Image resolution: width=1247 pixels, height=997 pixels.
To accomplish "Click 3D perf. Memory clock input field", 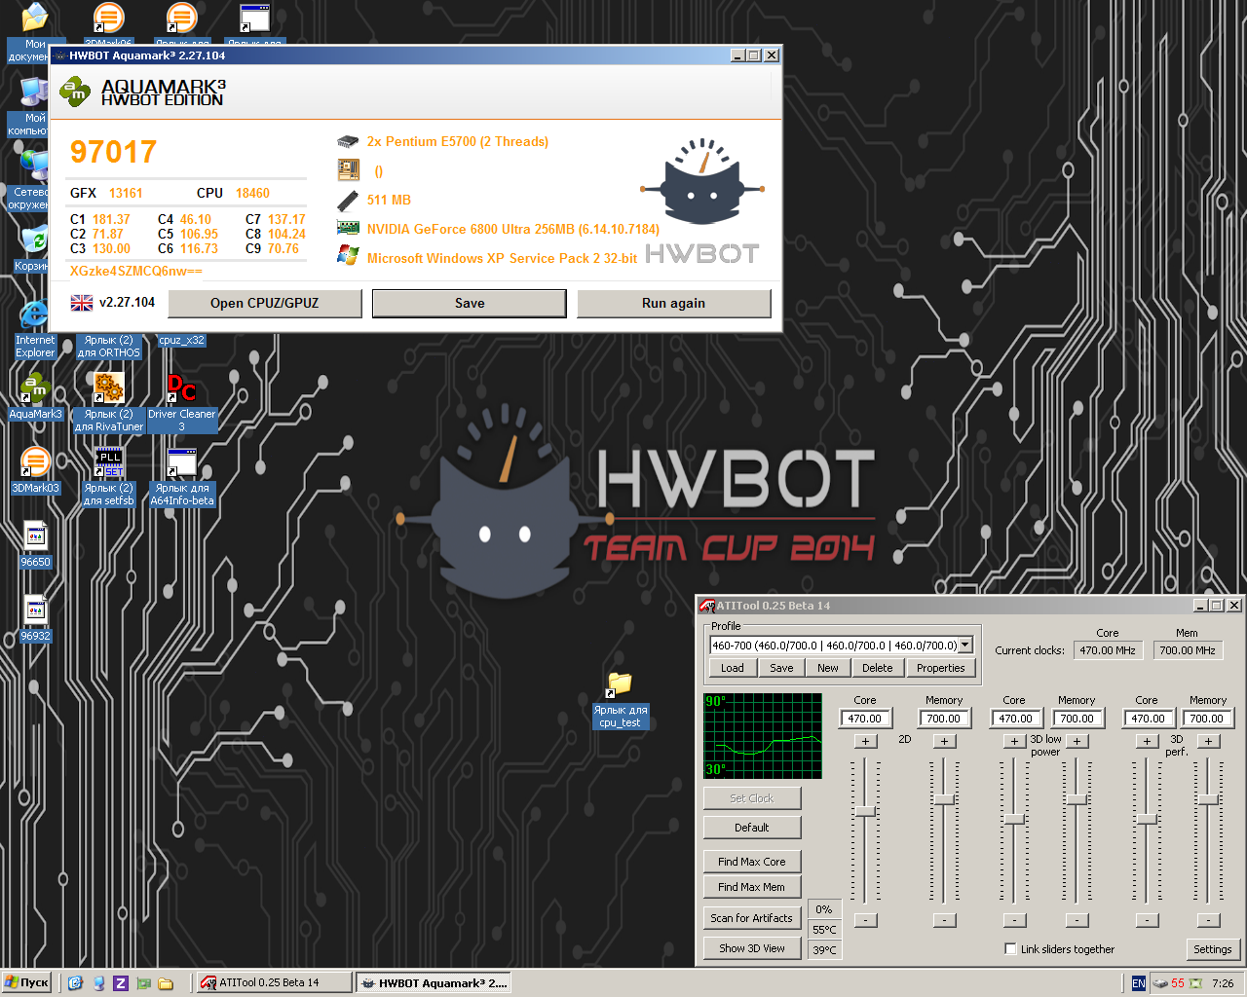I will [1208, 719].
